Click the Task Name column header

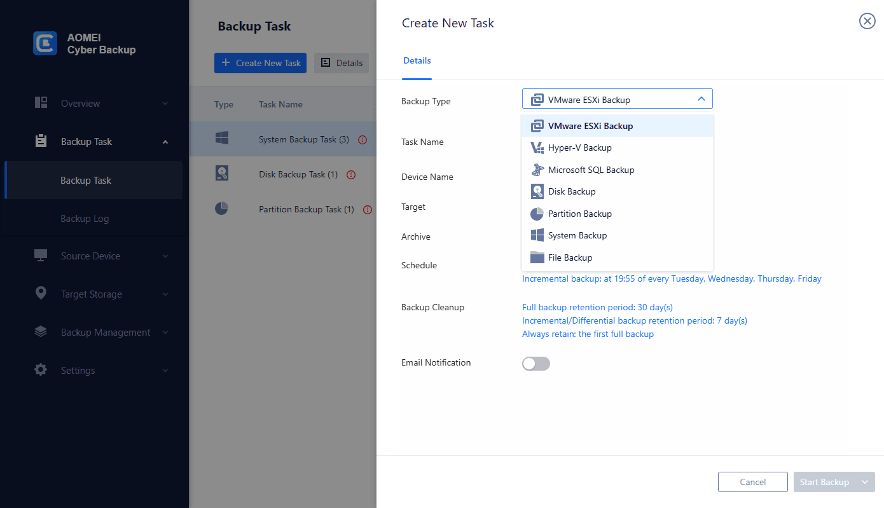pos(280,104)
